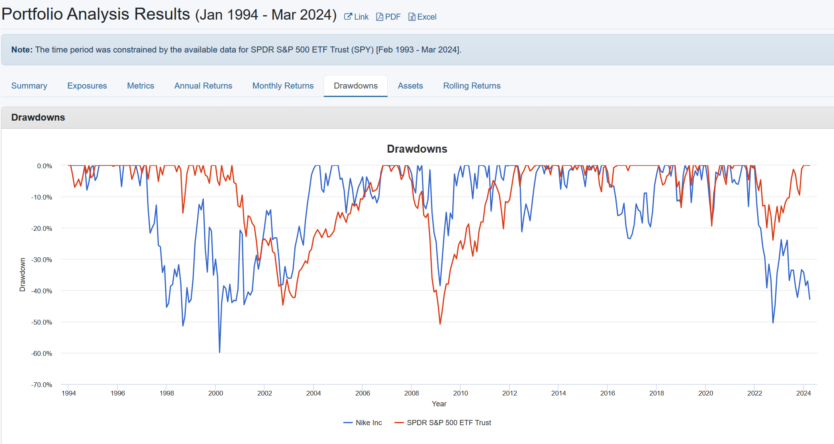
Task: Click the red SPDR legend line swatch
Action: click(399, 422)
